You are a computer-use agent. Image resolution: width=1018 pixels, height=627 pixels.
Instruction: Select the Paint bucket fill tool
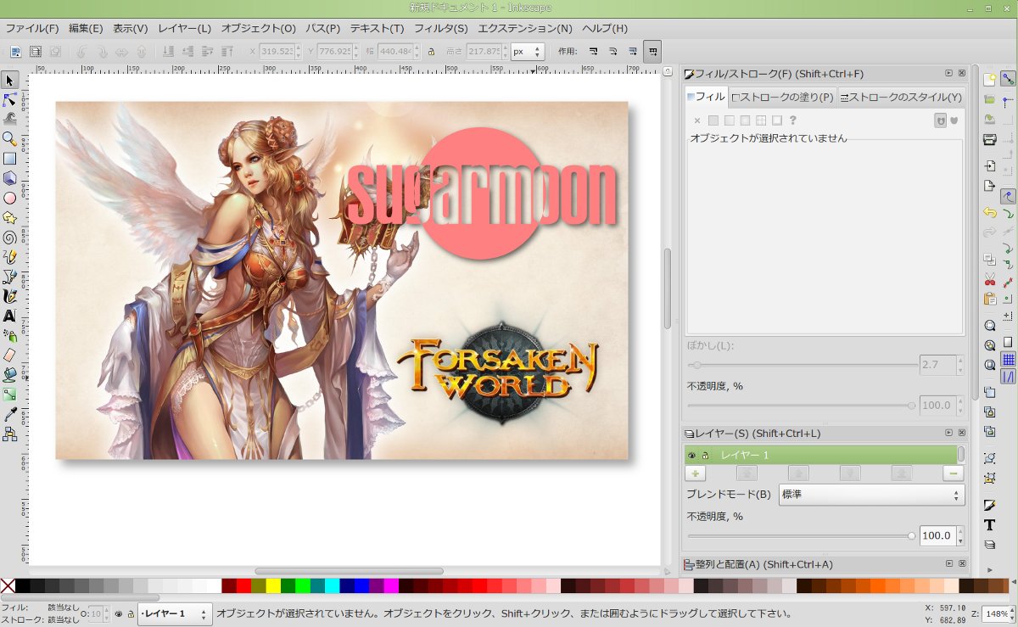pos(9,374)
